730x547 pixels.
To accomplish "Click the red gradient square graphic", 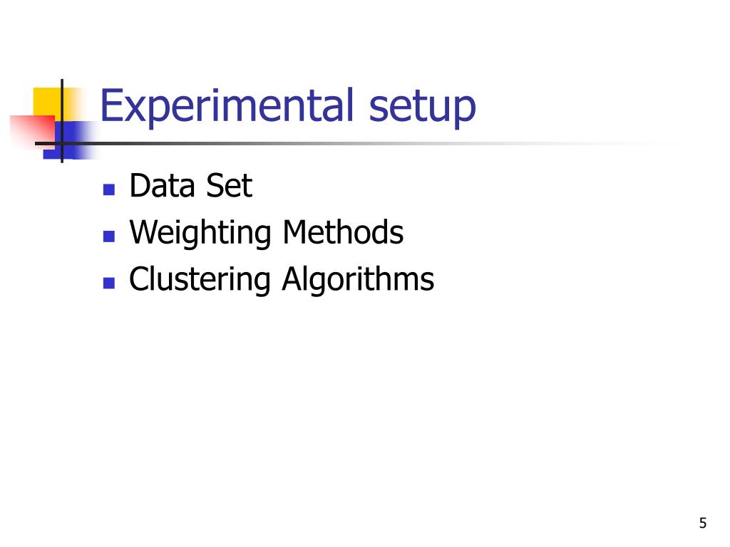I will click(31, 132).
